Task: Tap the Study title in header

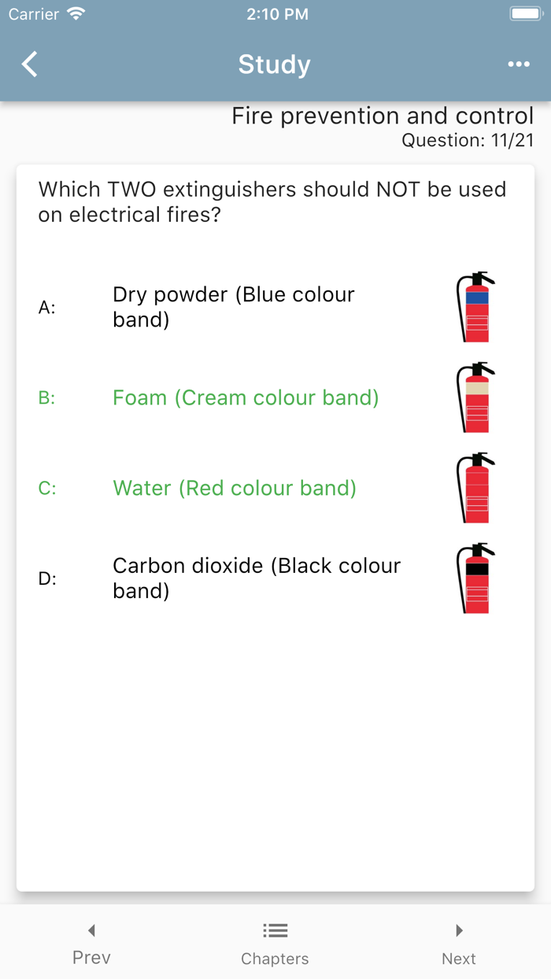Action: pyautogui.click(x=275, y=65)
